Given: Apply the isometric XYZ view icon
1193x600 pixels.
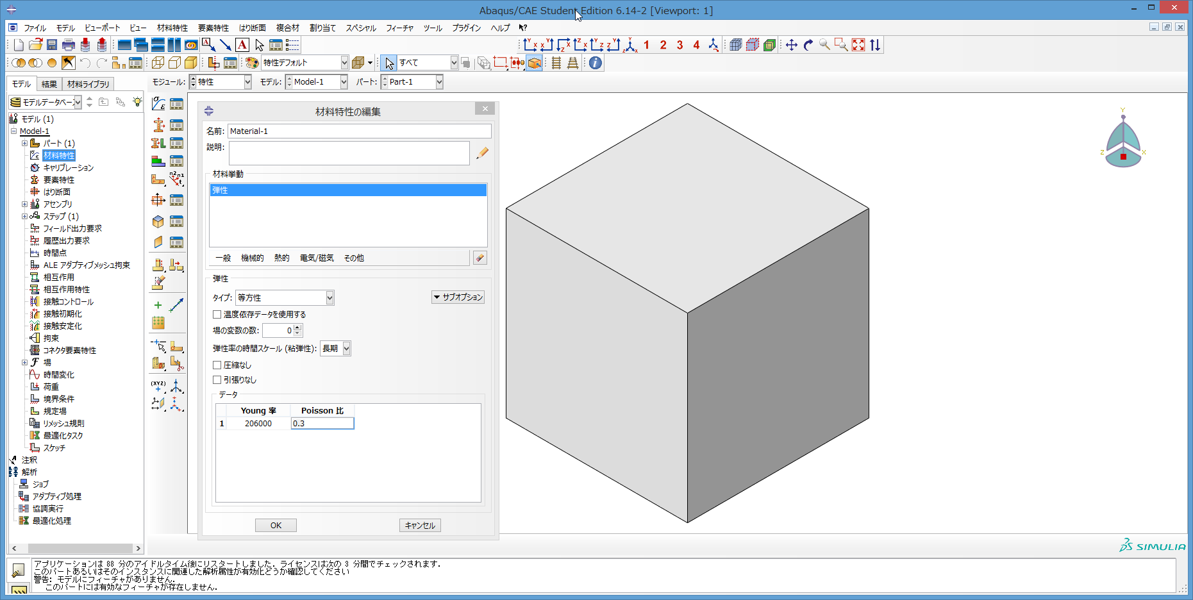Looking at the screenshot, I should pyautogui.click(x=630, y=45).
